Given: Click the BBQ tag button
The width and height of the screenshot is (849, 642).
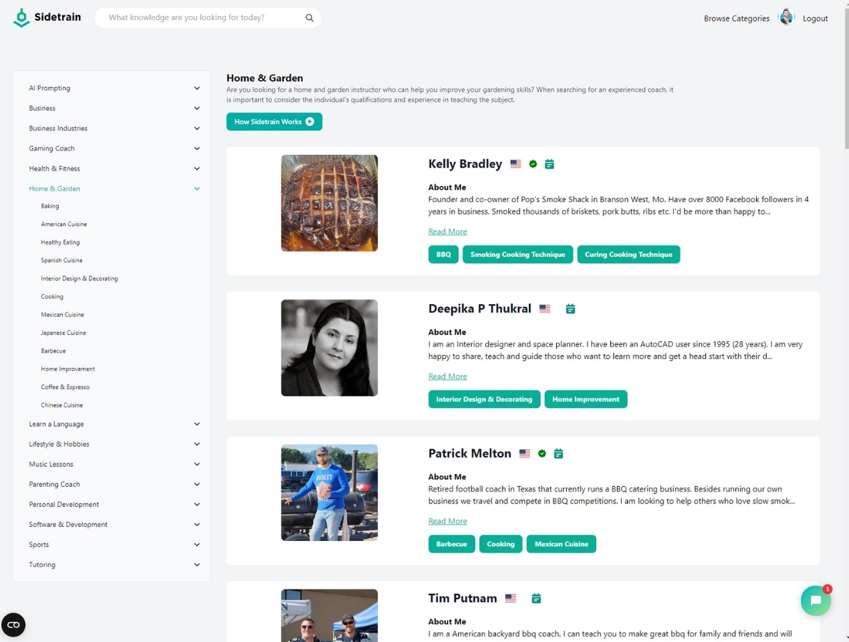Looking at the screenshot, I should [443, 255].
